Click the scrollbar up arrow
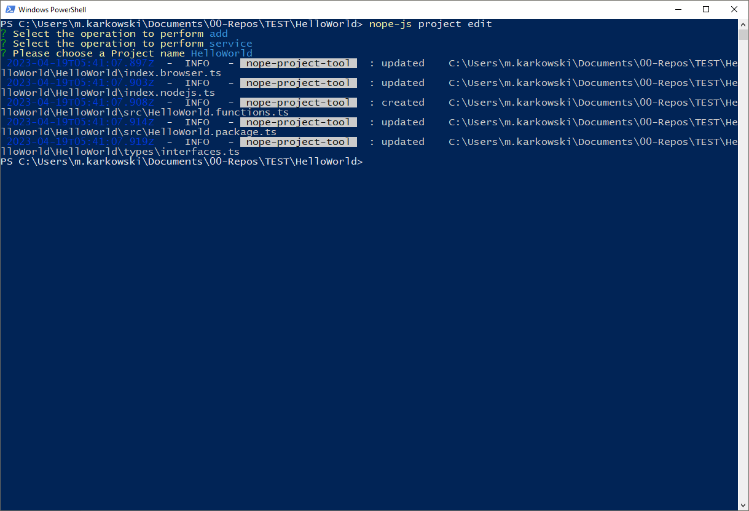This screenshot has height=511, width=749. [x=743, y=24]
